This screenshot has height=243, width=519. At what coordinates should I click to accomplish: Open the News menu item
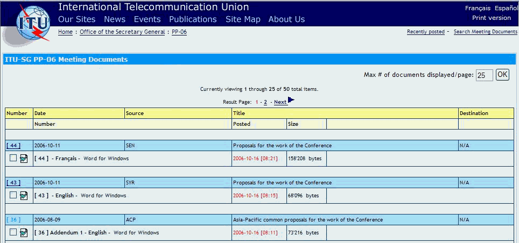(115, 19)
